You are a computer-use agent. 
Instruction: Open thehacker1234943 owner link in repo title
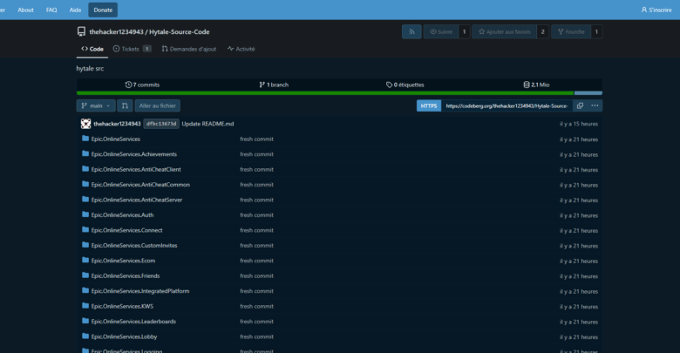[x=116, y=31]
